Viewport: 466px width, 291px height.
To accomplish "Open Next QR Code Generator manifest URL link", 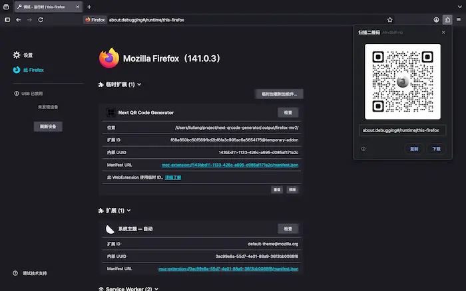I will [230, 165].
